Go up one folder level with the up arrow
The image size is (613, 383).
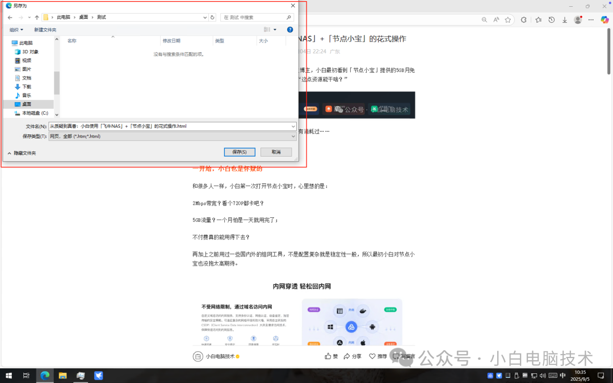click(x=37, y=17)
